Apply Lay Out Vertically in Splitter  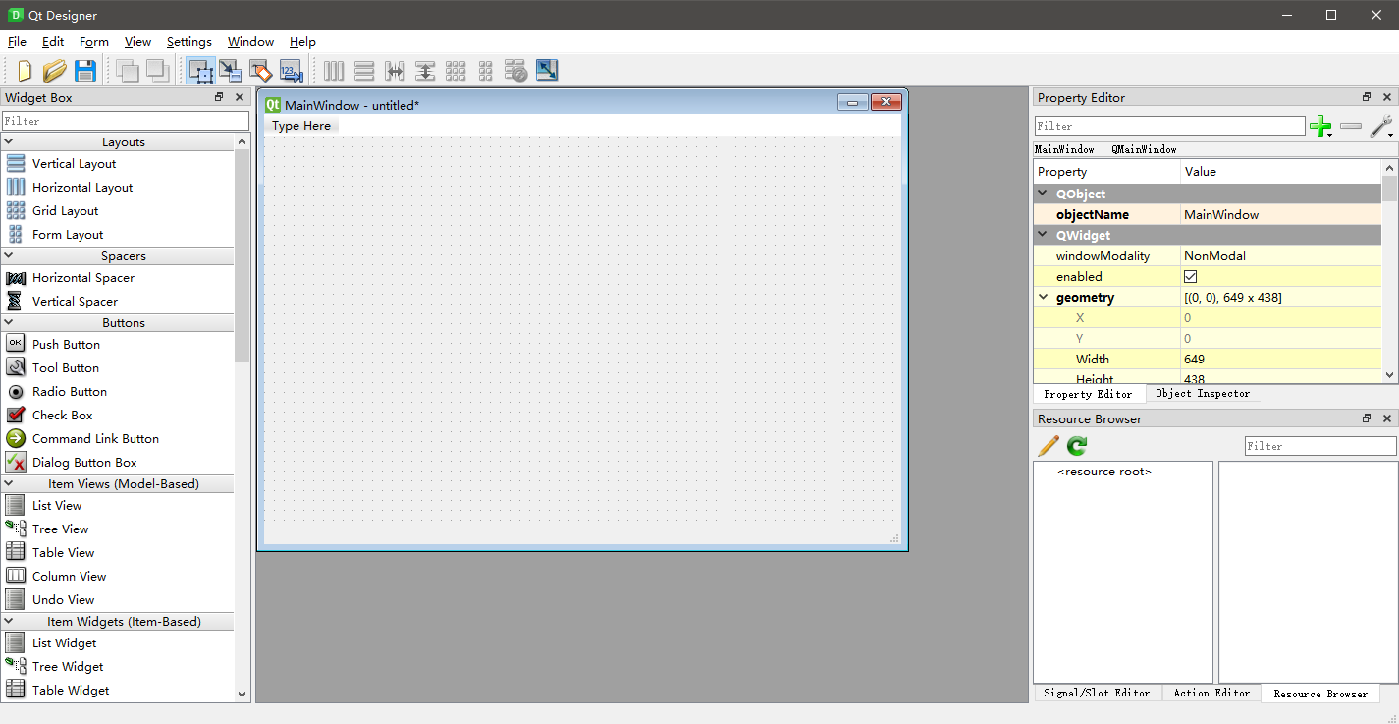tap(425, 71)
